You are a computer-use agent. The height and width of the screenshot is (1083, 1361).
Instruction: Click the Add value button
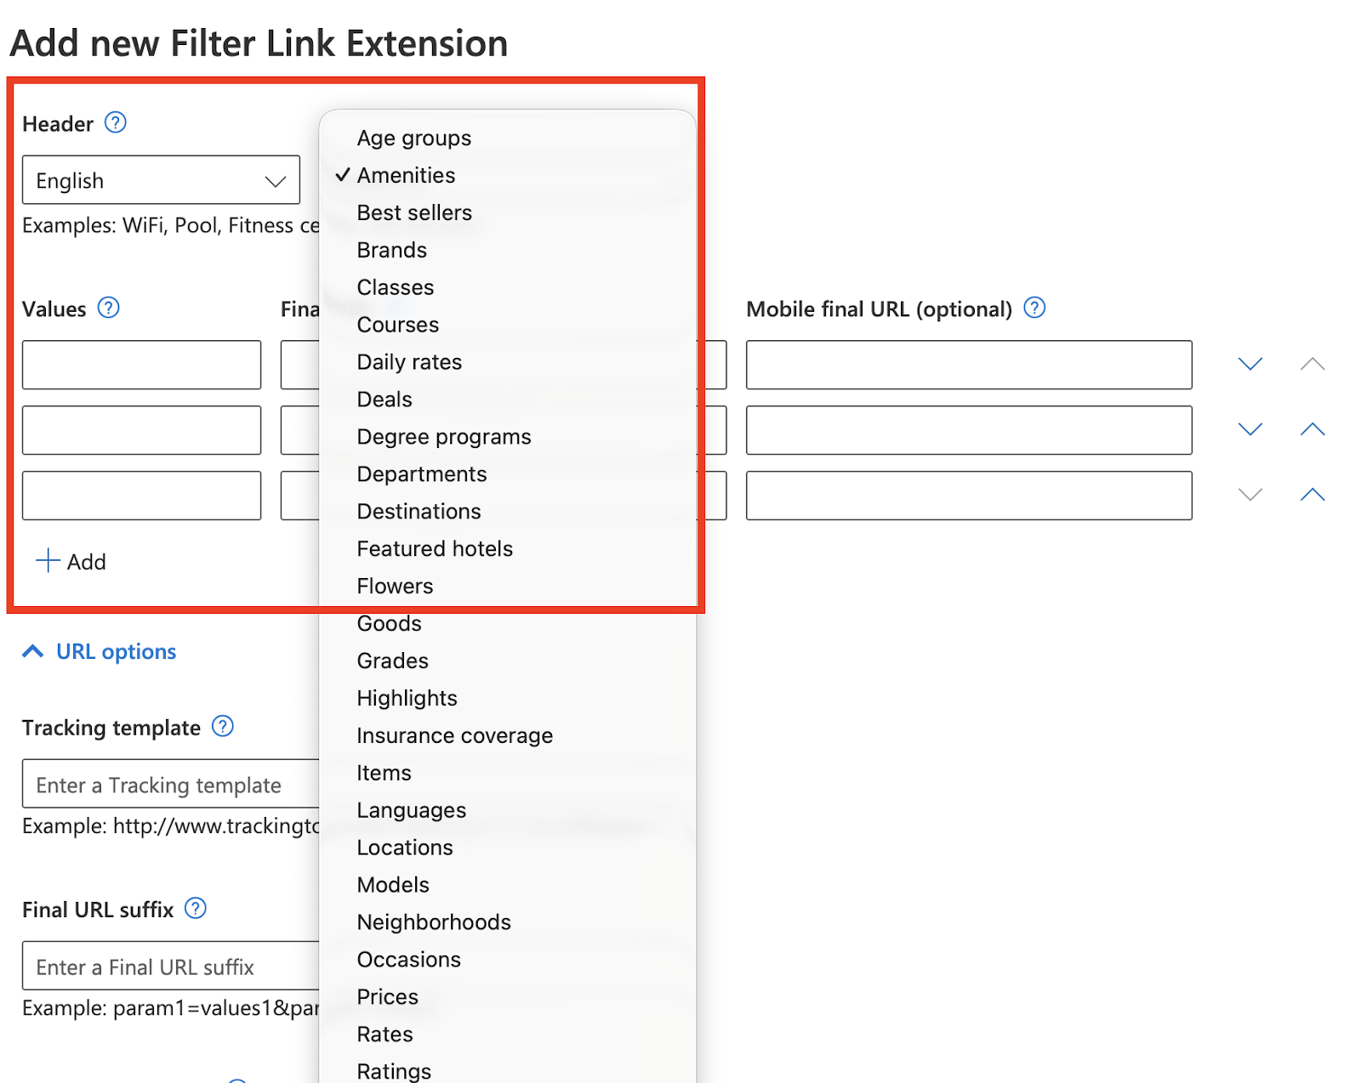(71, 562)
